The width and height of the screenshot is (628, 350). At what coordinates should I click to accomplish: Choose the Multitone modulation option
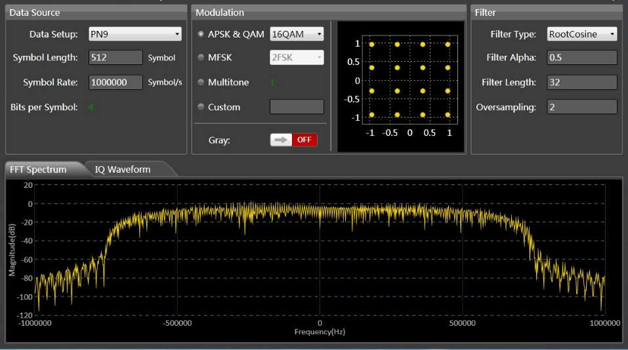[201, 83]
